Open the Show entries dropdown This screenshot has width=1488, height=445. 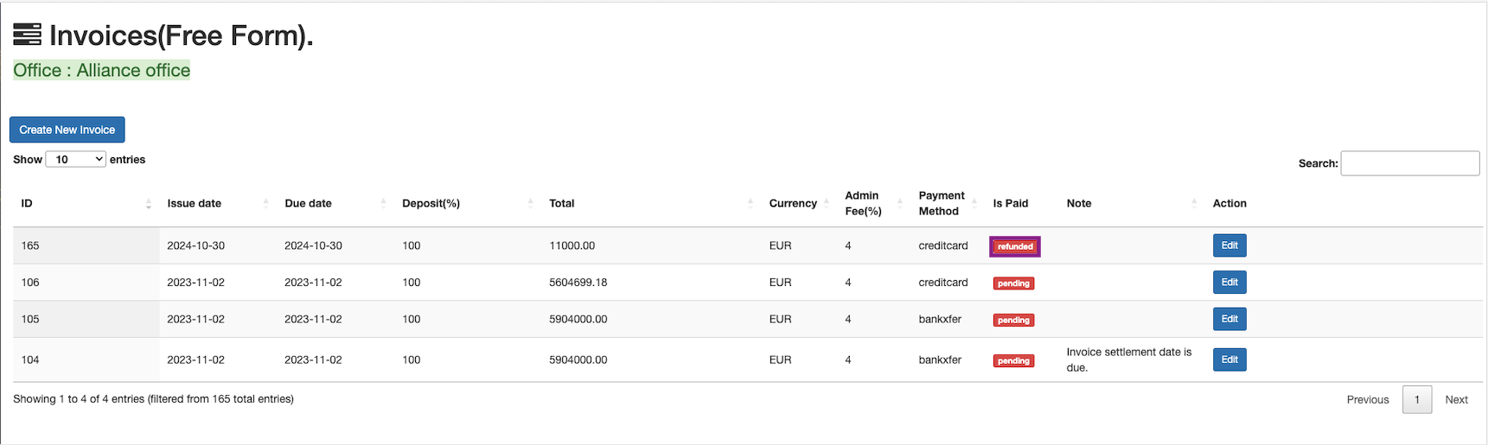75,159
